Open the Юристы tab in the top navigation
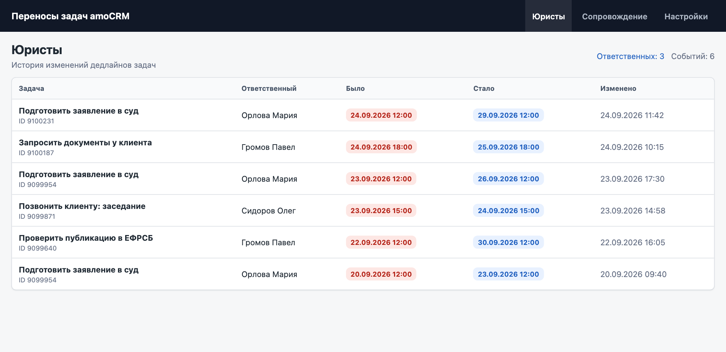Viewport: 726px width, 352px height. click(548, 16)
